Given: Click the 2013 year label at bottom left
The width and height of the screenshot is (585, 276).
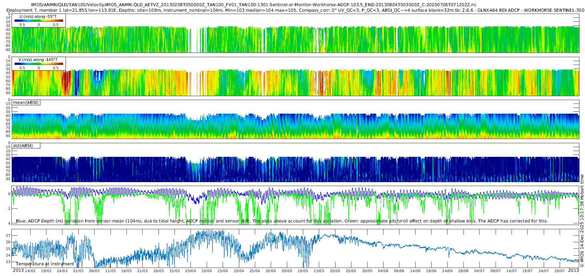Looking at the screenshot, I should coord(18,270).
